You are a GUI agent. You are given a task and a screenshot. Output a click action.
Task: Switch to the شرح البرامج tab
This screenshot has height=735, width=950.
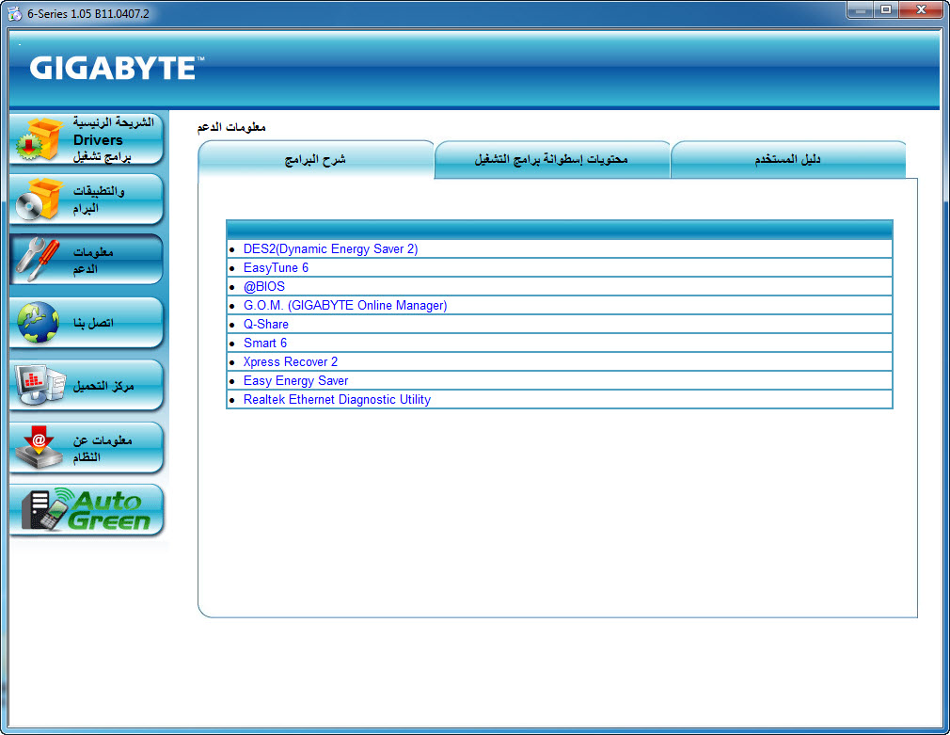point(316,159)
